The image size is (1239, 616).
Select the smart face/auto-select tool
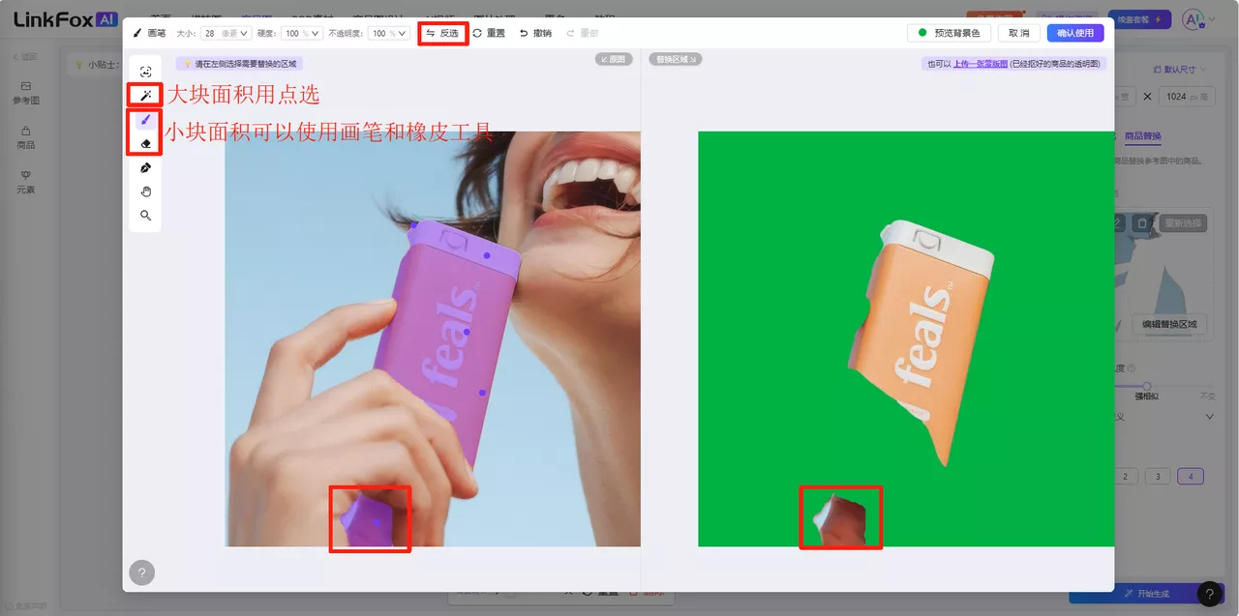click(145, 72)
